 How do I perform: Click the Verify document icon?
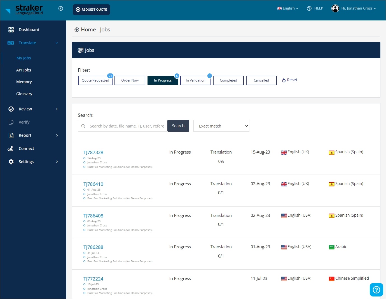tap(11, 122)
